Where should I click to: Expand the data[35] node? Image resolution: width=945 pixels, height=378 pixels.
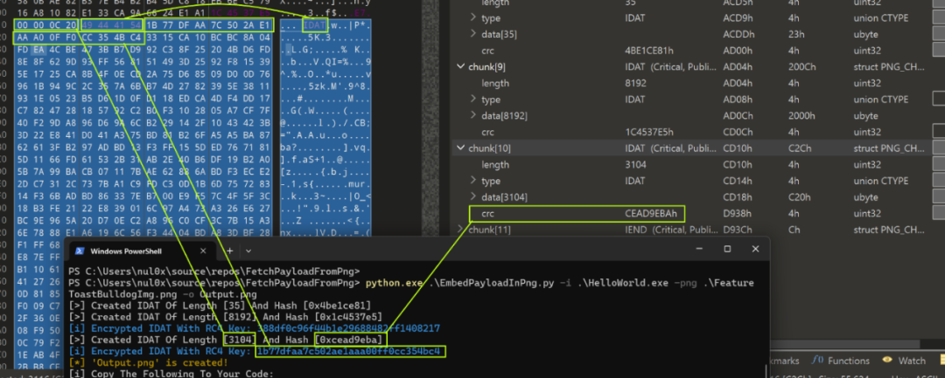coord(473,34)
